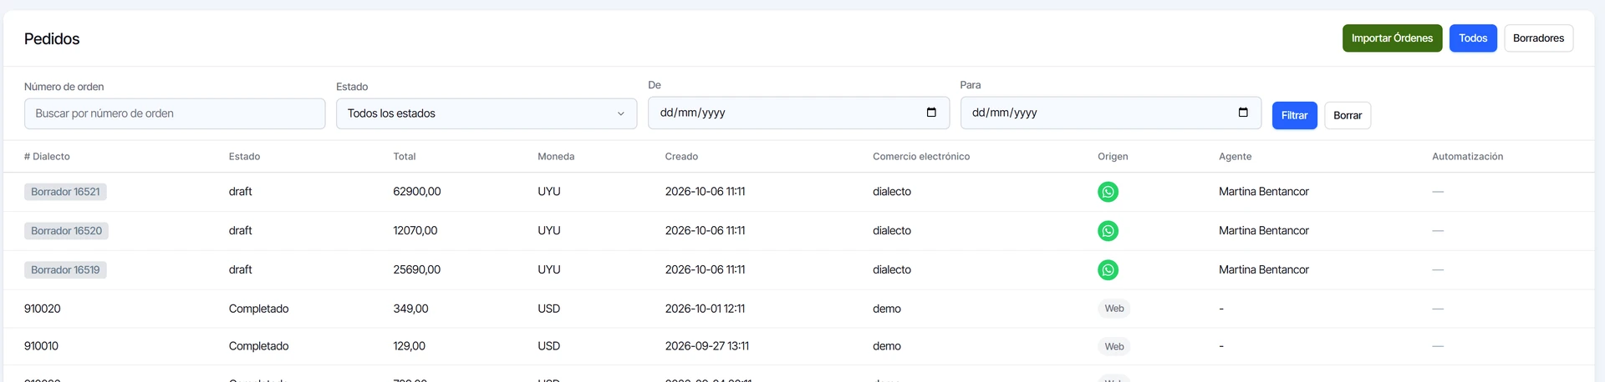Apply filters with Filtrar button
Image resolution: width=1605 pixels, height=382 pixels.
[x=1294, y=115]
